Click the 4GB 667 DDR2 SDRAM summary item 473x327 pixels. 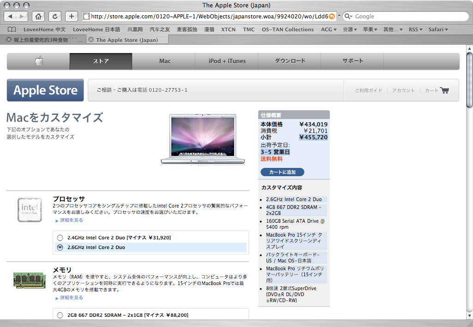[x=294, y=210]
